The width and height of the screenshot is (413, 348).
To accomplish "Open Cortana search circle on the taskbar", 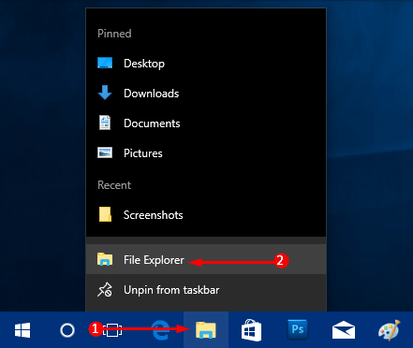I will pos(67,330).
